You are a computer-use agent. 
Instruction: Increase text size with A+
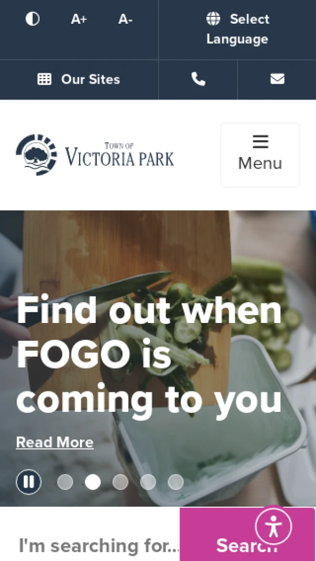(x=78, y=19)
